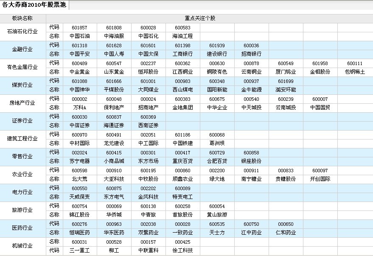Click stock name 天士力

pos(217,233)
